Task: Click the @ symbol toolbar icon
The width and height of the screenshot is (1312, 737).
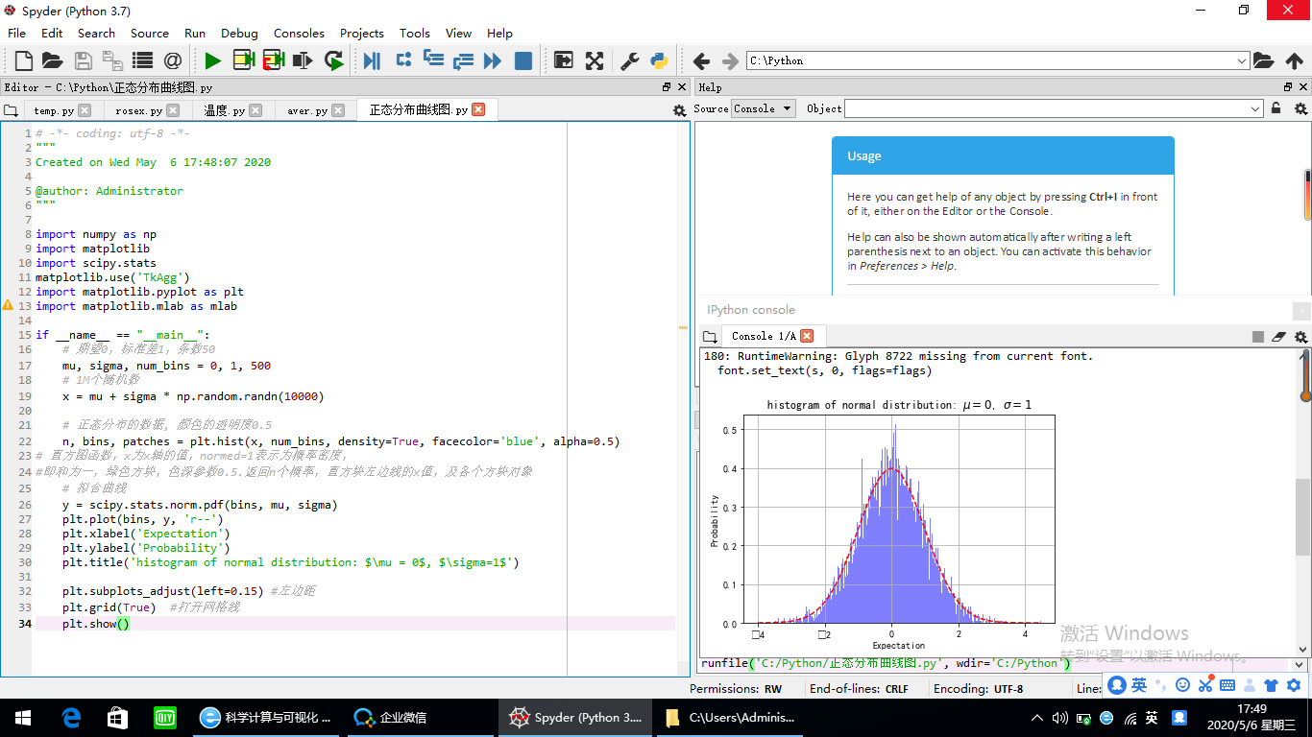Action: [173, 61]
